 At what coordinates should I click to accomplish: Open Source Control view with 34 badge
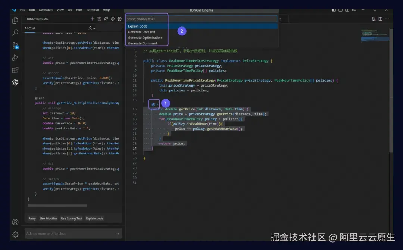tap(15, 46)
